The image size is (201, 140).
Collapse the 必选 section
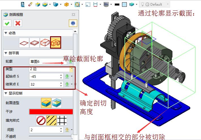tap(6, 33)
